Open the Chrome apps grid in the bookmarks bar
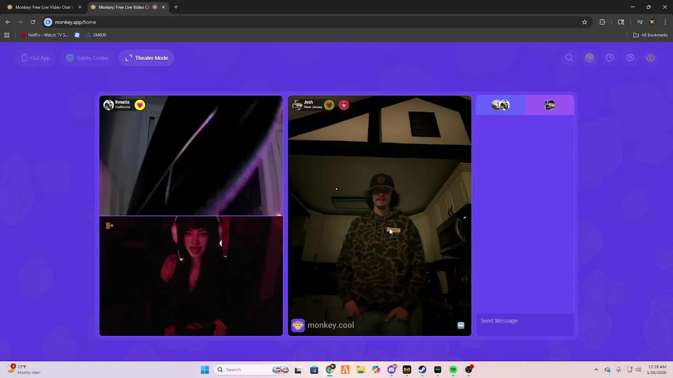This screenshot has height=378, width=673. tap(7, 35)
